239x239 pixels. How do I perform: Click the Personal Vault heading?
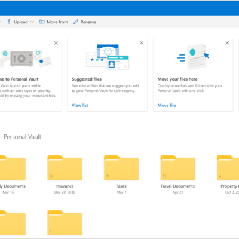[x=23, y=137]
